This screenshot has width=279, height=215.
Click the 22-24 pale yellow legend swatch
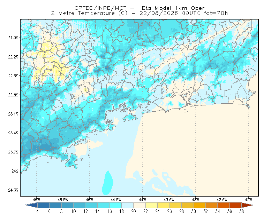click(152, 205)
